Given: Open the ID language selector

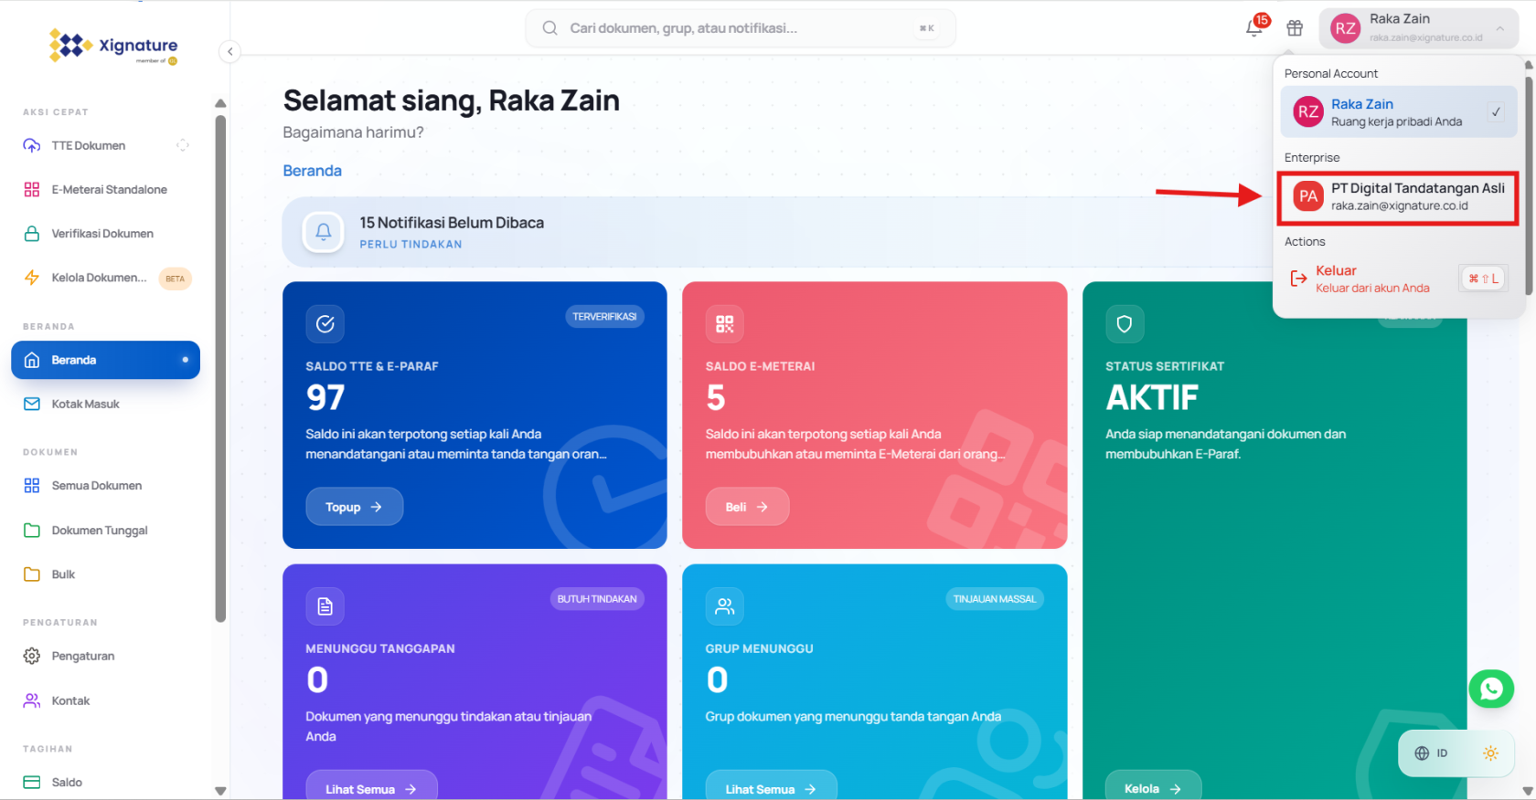Looking at the screenshot, I should 1431,753.
